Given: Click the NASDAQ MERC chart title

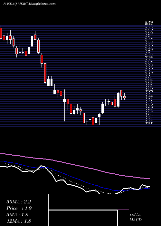Looking at the screenshot, I should click(x=29, y=4).
